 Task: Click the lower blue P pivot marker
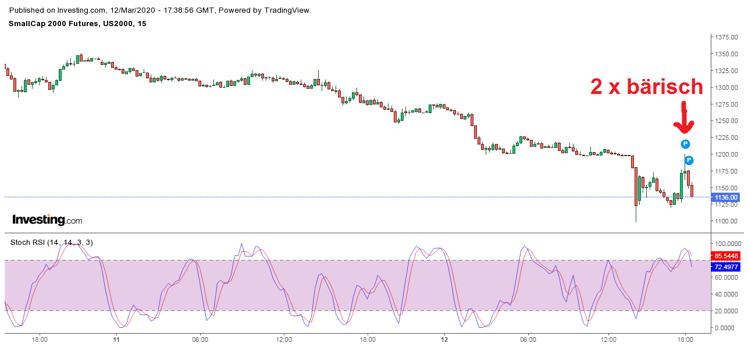click(688, 161)
